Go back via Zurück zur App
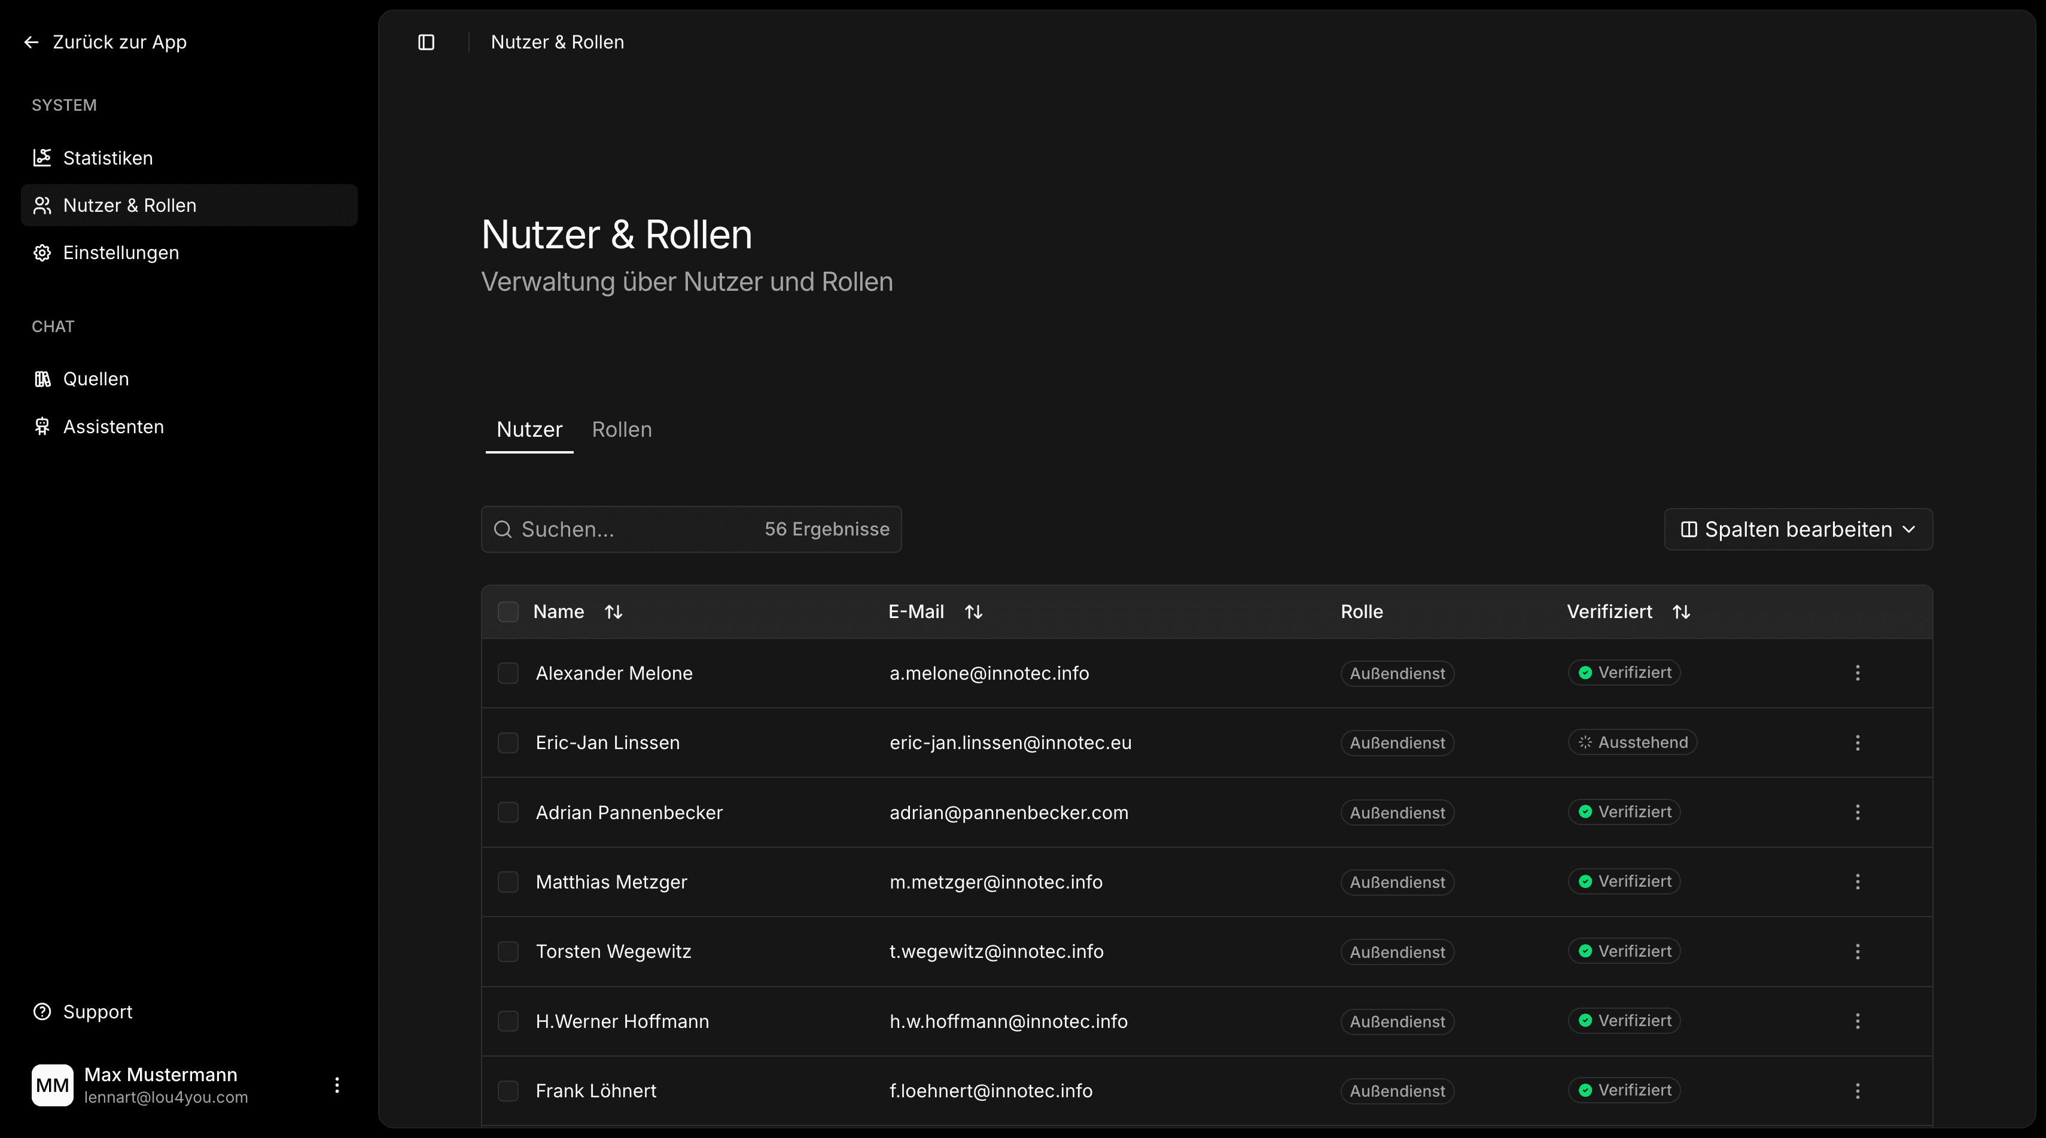Image resolution: width=2046 pixels, height=1138 pixels. pyautogui.click(x=106, y=42)
